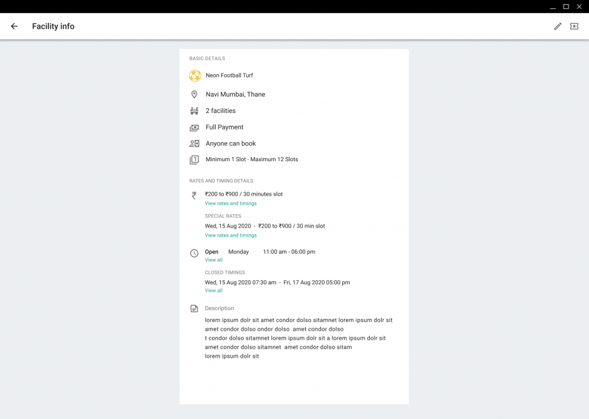Click the pencil edit icon
The height and width of the screenshot is (419, 589).
557,26
